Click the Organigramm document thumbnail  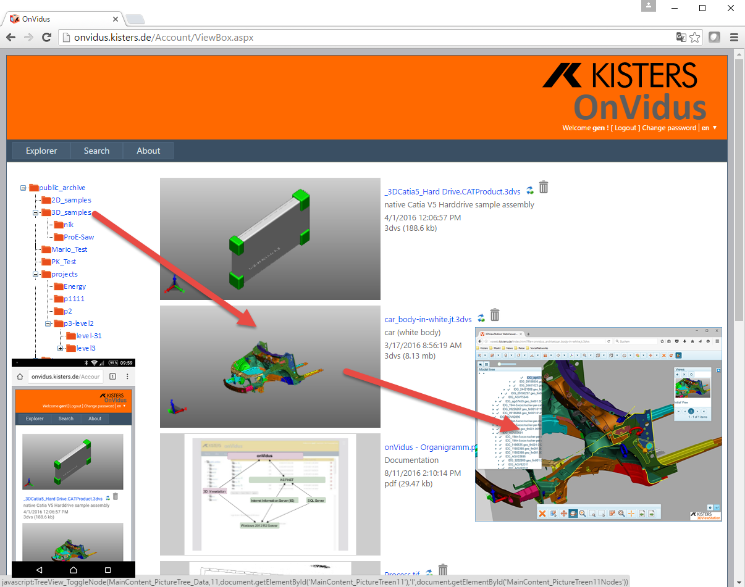[270, 494]
